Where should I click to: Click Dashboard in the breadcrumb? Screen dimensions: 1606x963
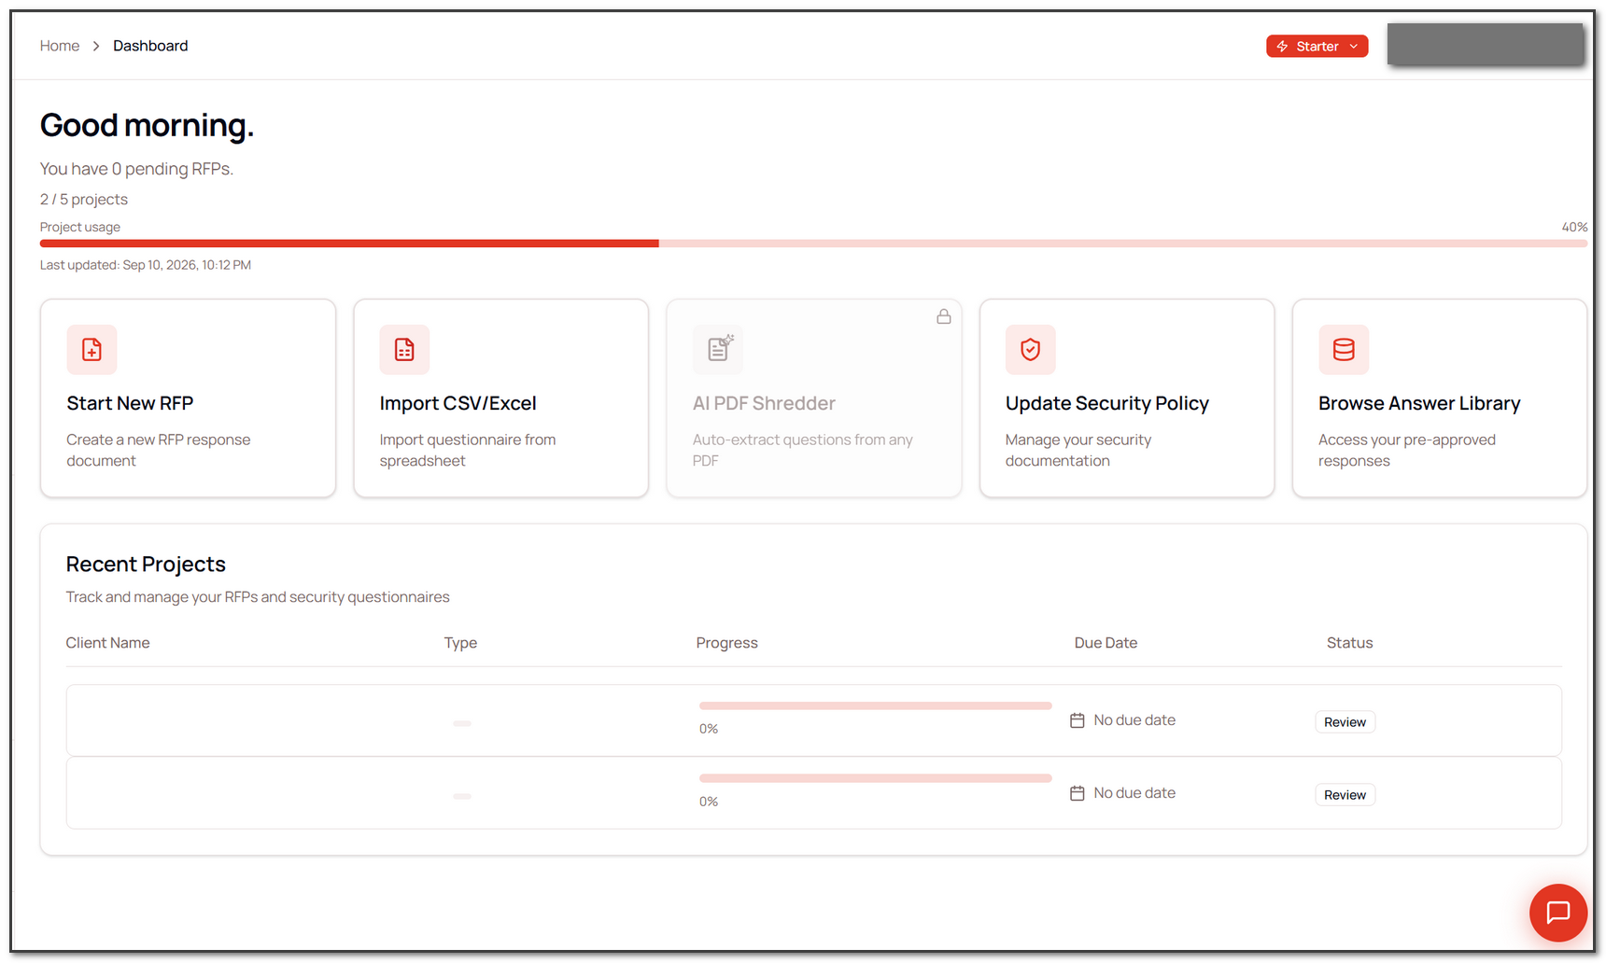[x=150, y=46]
